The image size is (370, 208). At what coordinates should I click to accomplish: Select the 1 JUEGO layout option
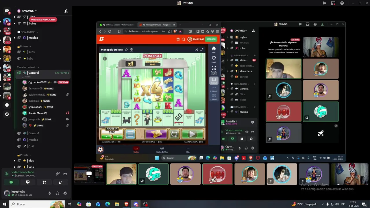(214, 81)
